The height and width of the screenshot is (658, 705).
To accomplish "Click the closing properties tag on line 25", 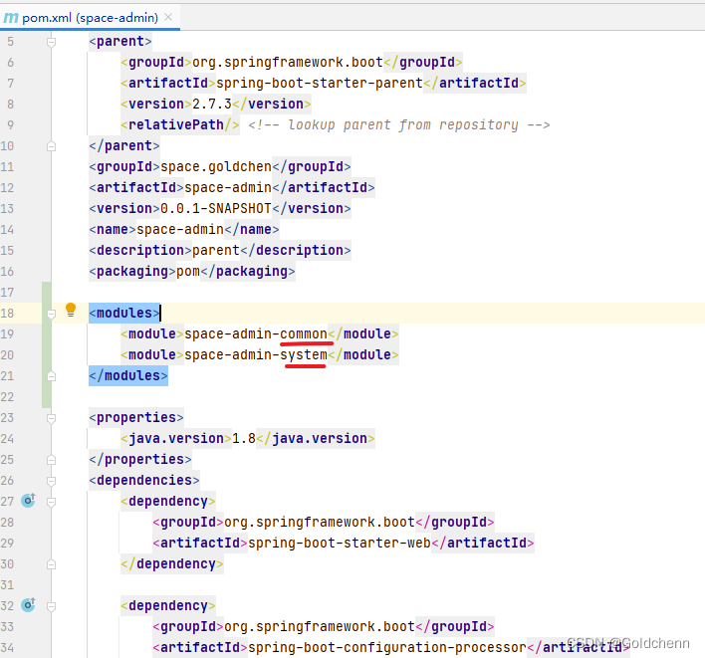I will (140, 459).
